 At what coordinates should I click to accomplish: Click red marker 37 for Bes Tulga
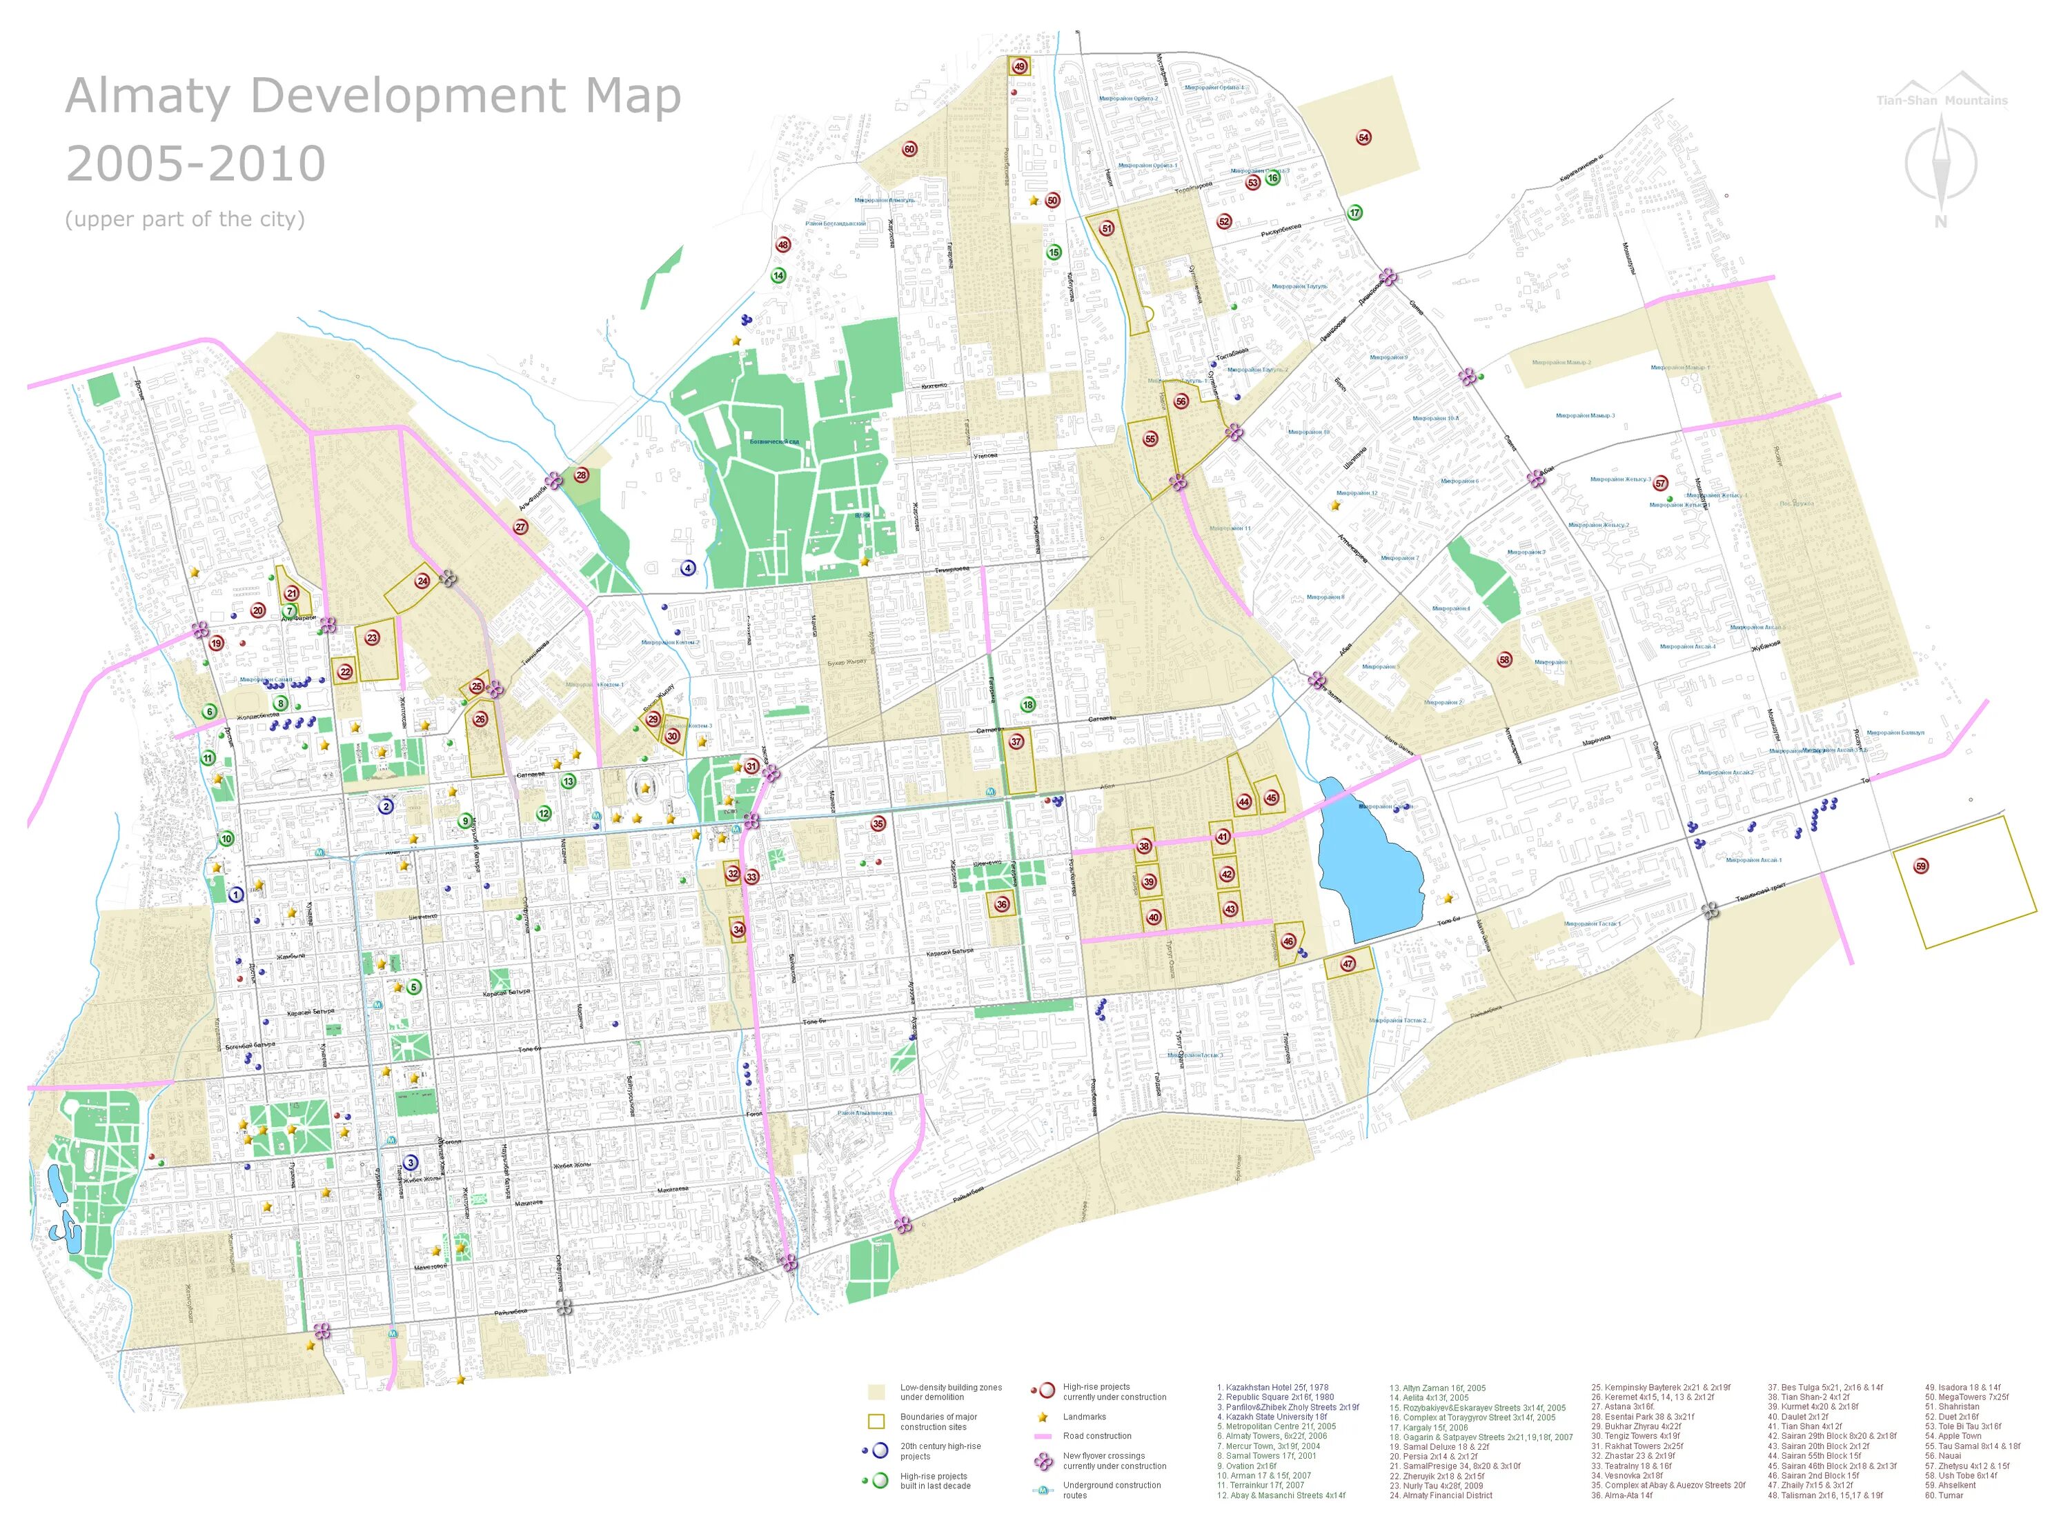click(1016, 741)
